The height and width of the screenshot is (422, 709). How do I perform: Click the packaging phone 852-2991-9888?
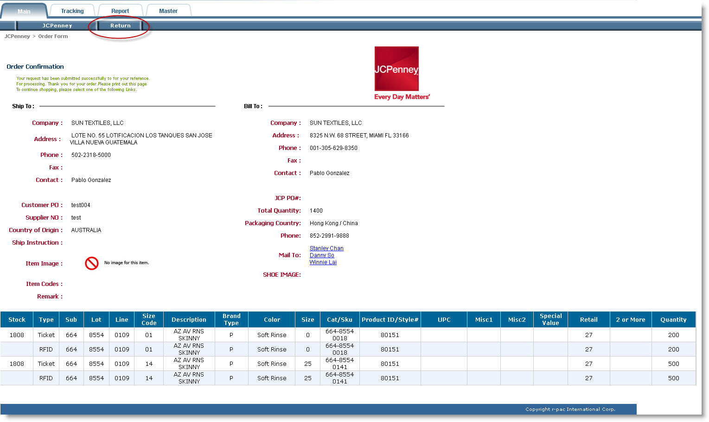tap(329, 235)
